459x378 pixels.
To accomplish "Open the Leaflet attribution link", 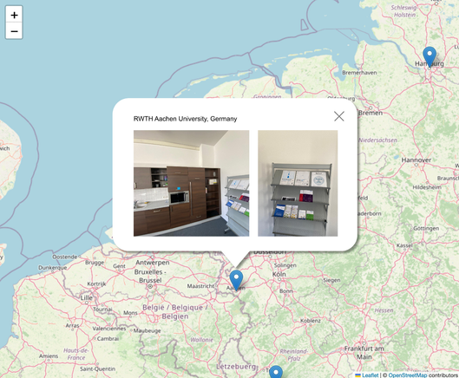I will point(370,375).
